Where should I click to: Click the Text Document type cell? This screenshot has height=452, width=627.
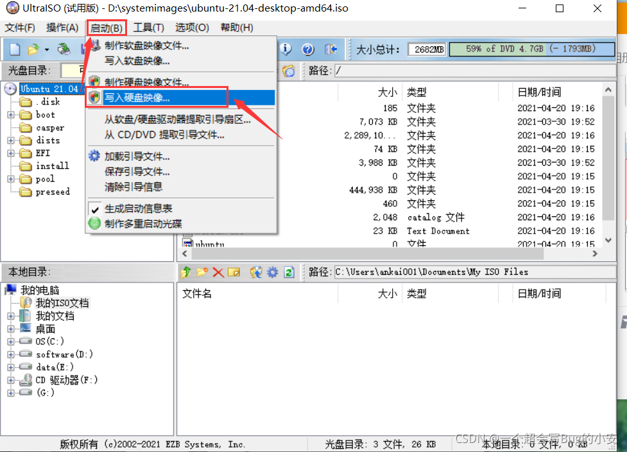(438, 230)
